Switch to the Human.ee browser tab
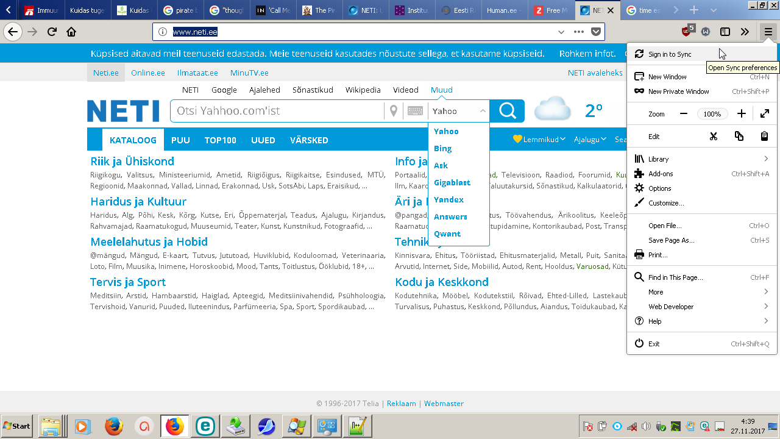Screen dimensions: 780x439 pyautogui.click(x=503, y=10)
